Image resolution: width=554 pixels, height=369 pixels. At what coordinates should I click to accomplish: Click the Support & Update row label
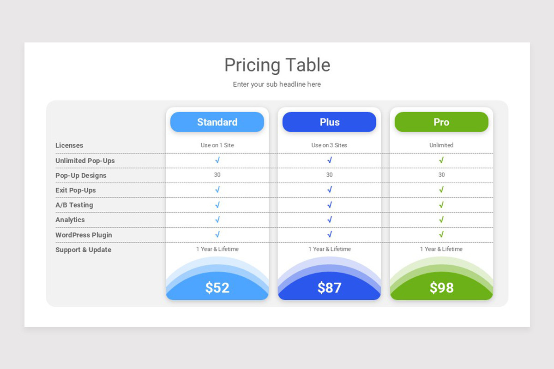[83, 250]
